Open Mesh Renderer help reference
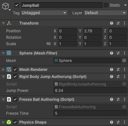Screen dimensions: 128x126 (112, 69)
